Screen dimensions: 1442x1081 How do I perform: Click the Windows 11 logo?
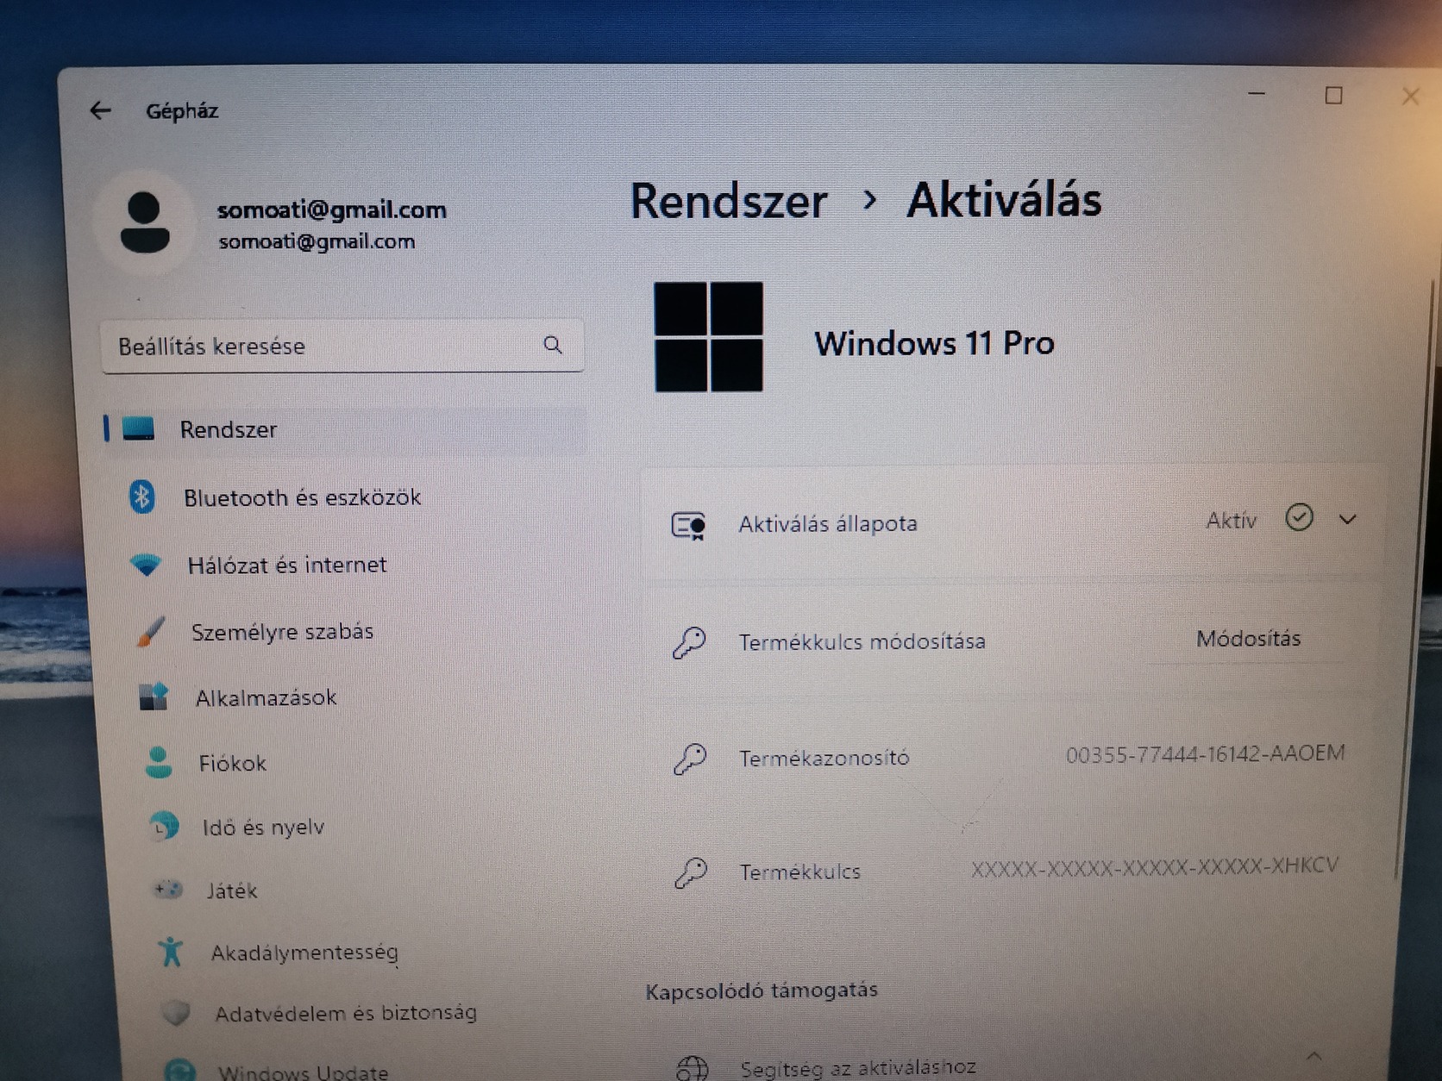point(708,337)
